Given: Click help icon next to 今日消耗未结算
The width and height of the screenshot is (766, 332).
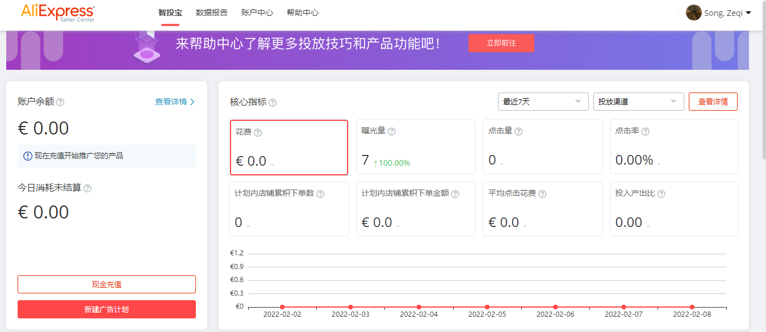Looking at the screenshot, I should [x=87, y=188].
